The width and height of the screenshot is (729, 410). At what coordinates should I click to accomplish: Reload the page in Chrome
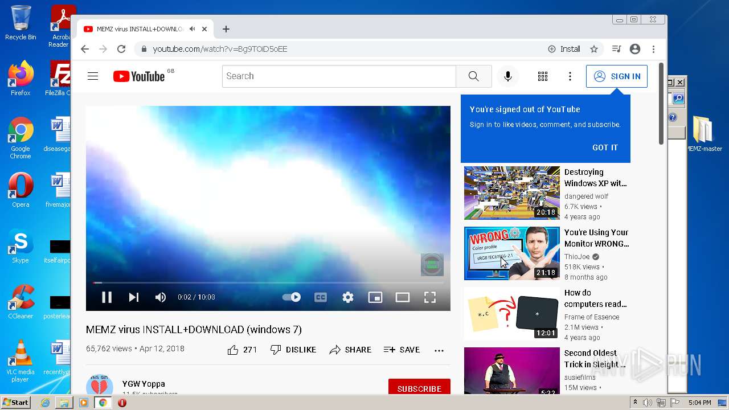pyautogui.click(x=121, y=49)
